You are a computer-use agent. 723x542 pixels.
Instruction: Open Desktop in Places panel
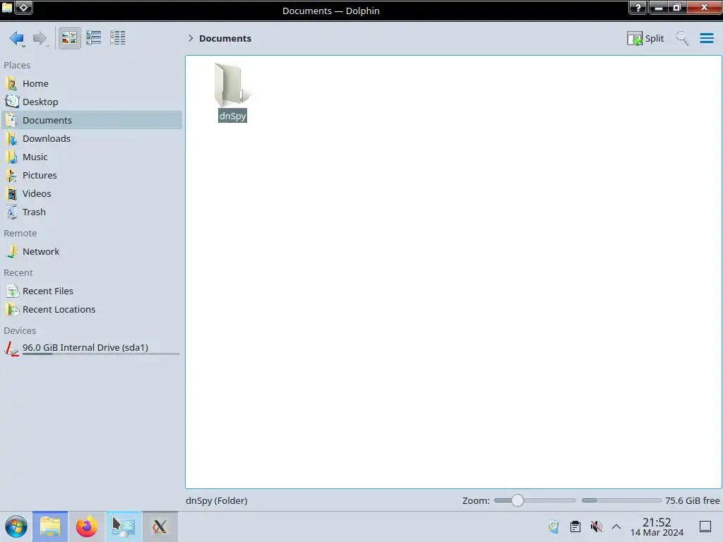[x=92, y=102]
